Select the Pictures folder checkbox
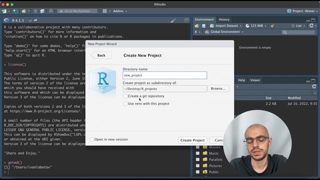Screen dimensions: 320x180 pos(197,165)
